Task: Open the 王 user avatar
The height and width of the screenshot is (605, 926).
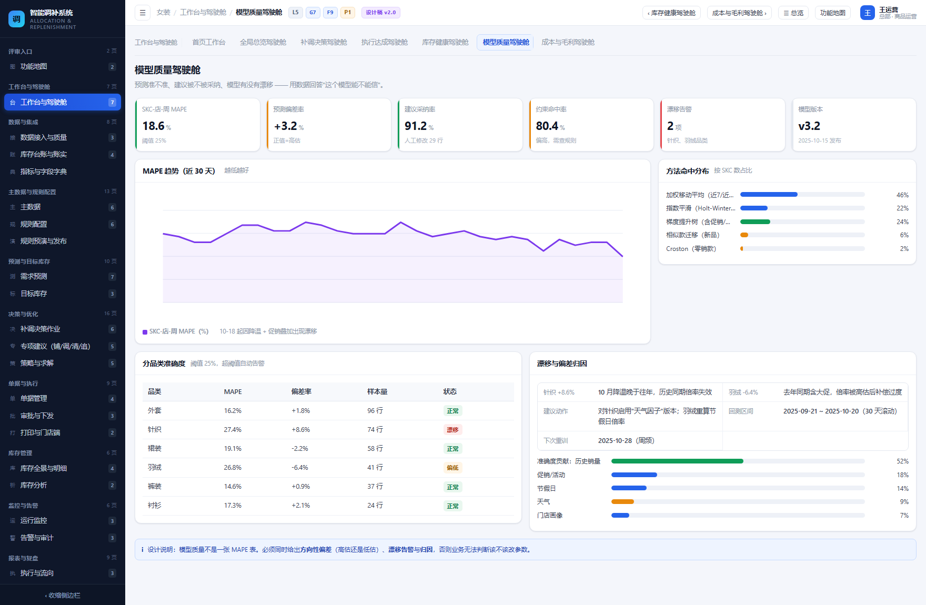Action: (x=867, y=13)
